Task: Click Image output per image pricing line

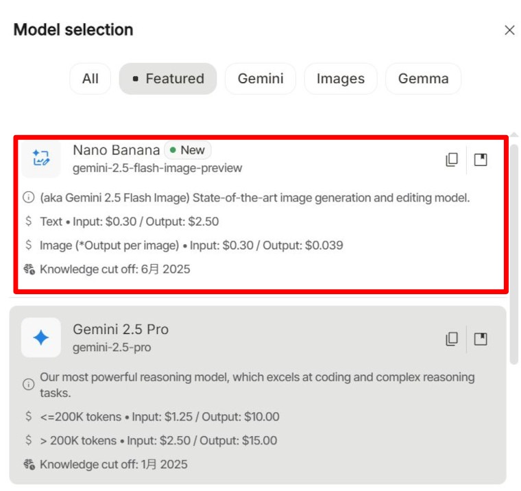Action: click(x=191, y=245)
